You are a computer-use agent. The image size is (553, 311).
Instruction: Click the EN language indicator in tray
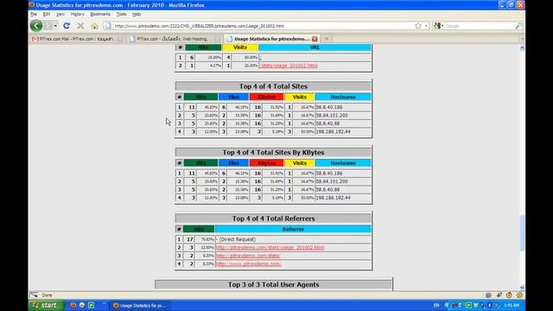(436, 305)
